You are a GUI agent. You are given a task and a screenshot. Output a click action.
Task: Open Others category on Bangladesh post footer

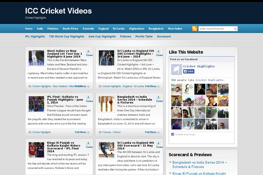tap(117, 132)
